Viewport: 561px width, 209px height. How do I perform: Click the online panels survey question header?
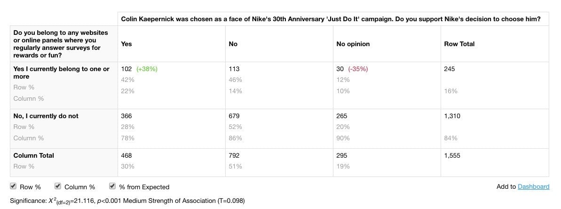[x=57, y=44]
